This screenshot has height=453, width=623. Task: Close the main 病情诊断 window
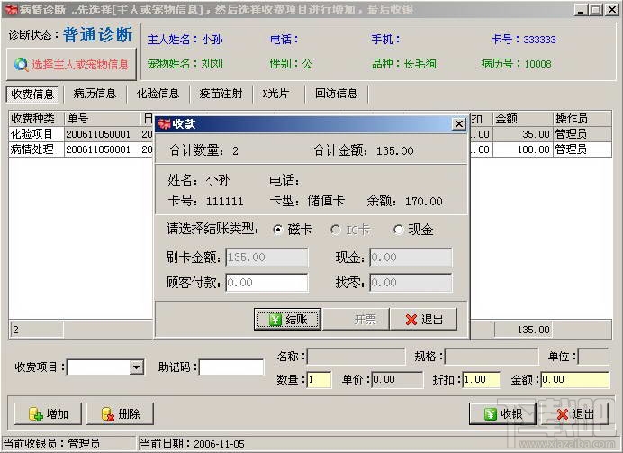click(x=611, y=10)
